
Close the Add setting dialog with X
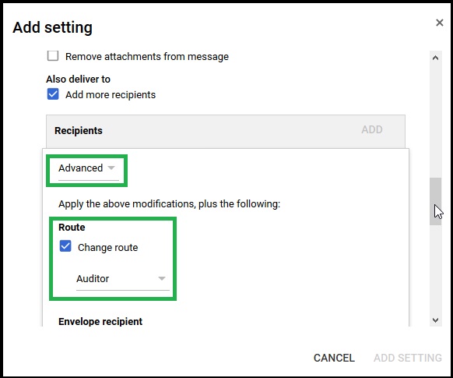point(440,23)
